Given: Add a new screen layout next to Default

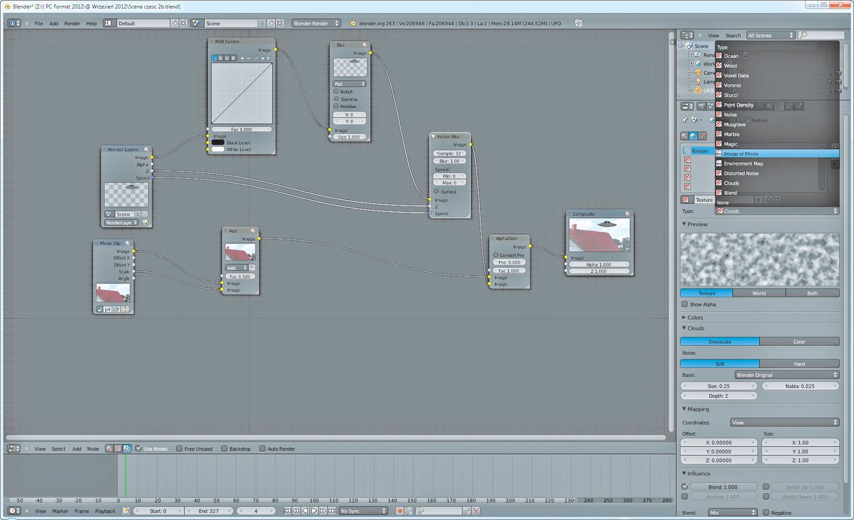Looking at the screenshot, I should click(175, 23).
